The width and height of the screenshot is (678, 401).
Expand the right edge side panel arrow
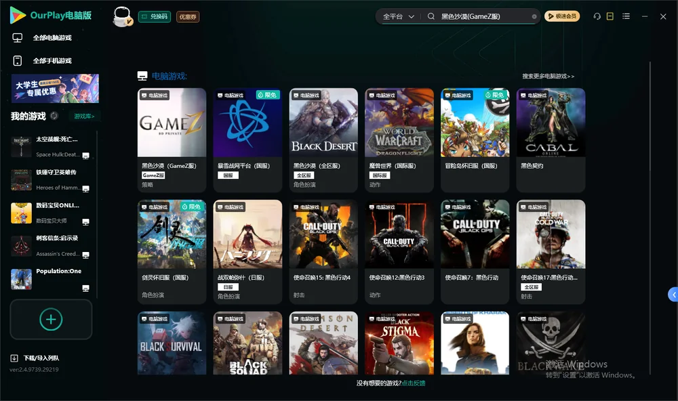click(673, 295)
